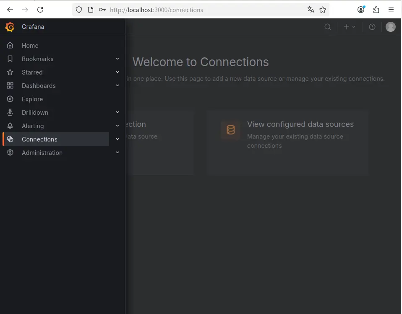Image resolution: width=402 pixels, height=314 pixels.
Task: Go to Home in sidebar
Action: (x=30, y=46)
